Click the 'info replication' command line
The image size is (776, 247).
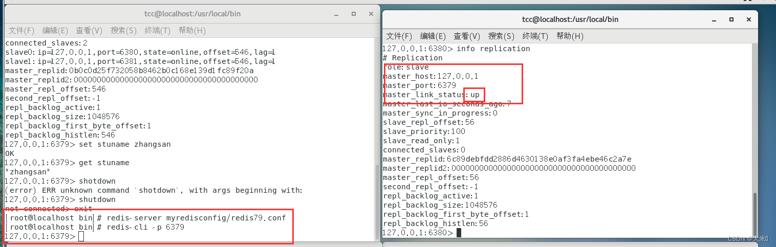pos(456,49)
